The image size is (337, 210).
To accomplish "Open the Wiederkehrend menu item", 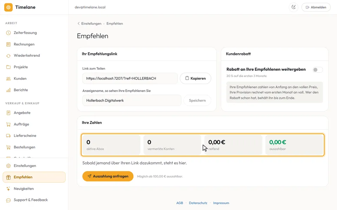I will coord(34,56).
